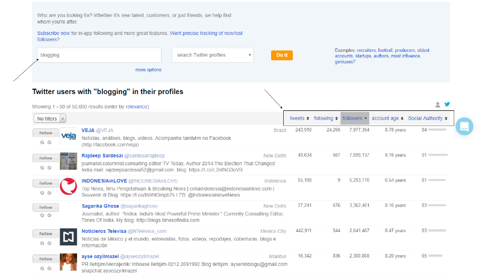Click the recruiters example link
The width and height of the screenshot is (482, 278).
pyautogui.click(x=366, y=50)
